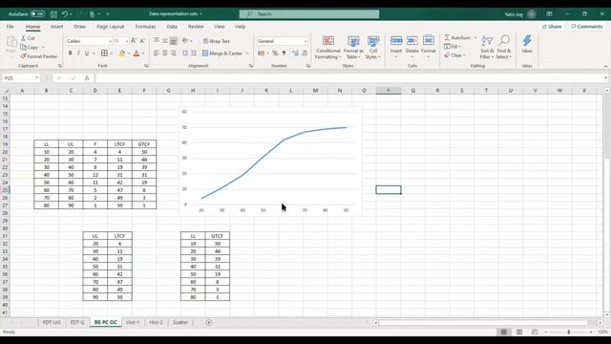Click the Save icon in title bar

click(x=53, y=14)
